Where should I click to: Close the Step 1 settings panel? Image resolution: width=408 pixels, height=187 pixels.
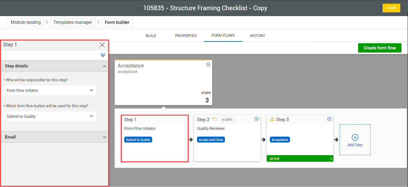click(102, 45)
